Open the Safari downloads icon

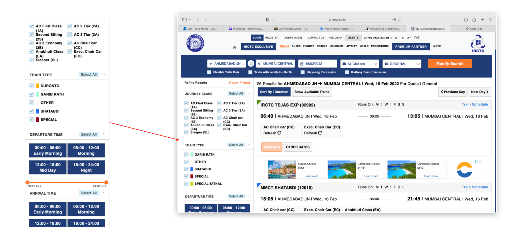[x=466, y=20]
